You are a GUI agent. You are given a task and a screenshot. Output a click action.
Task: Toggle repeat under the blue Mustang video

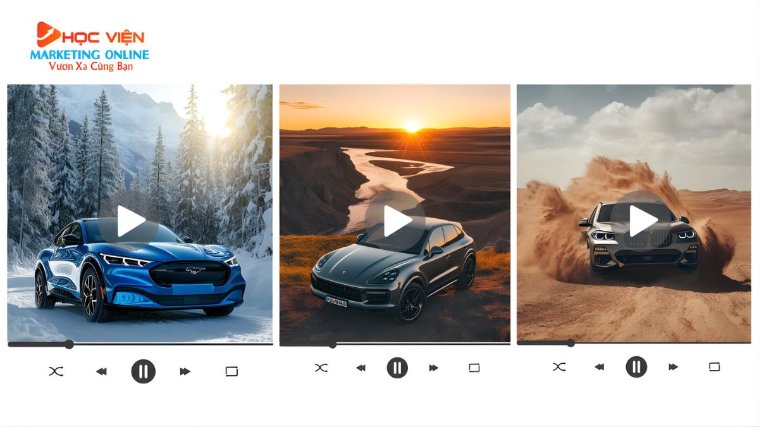[231, 371]
